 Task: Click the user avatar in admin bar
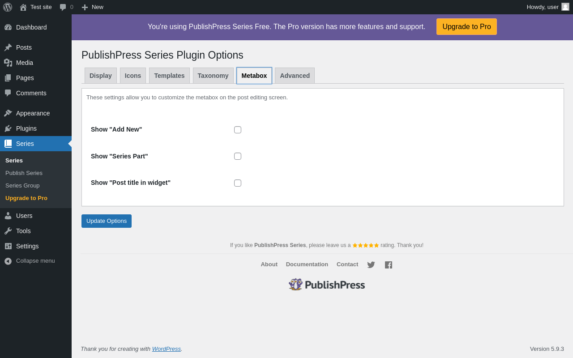coord(565,7)
